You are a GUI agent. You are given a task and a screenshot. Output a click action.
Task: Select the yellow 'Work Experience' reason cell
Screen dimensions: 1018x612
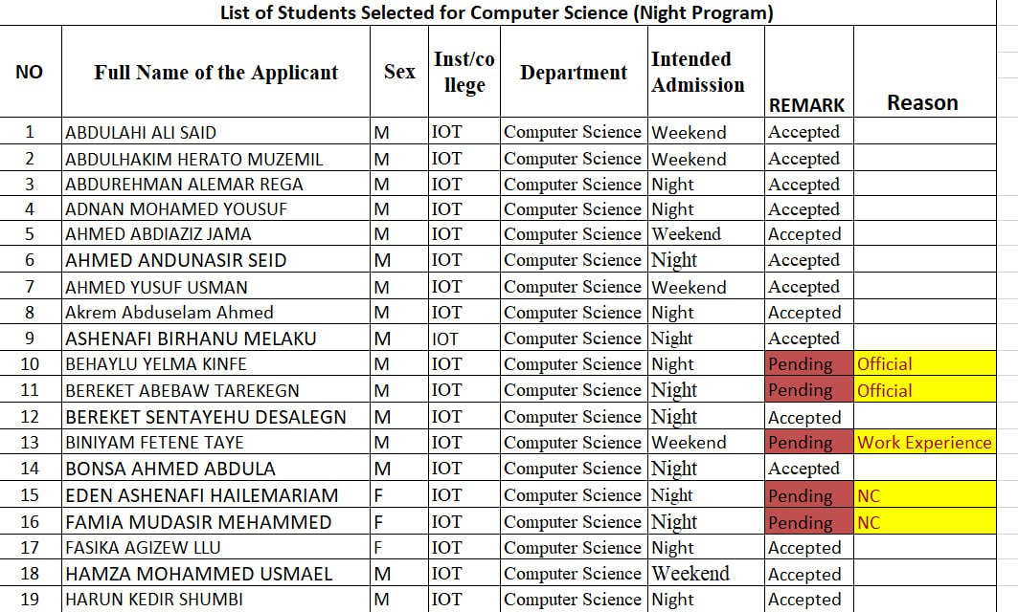point(924,443)
